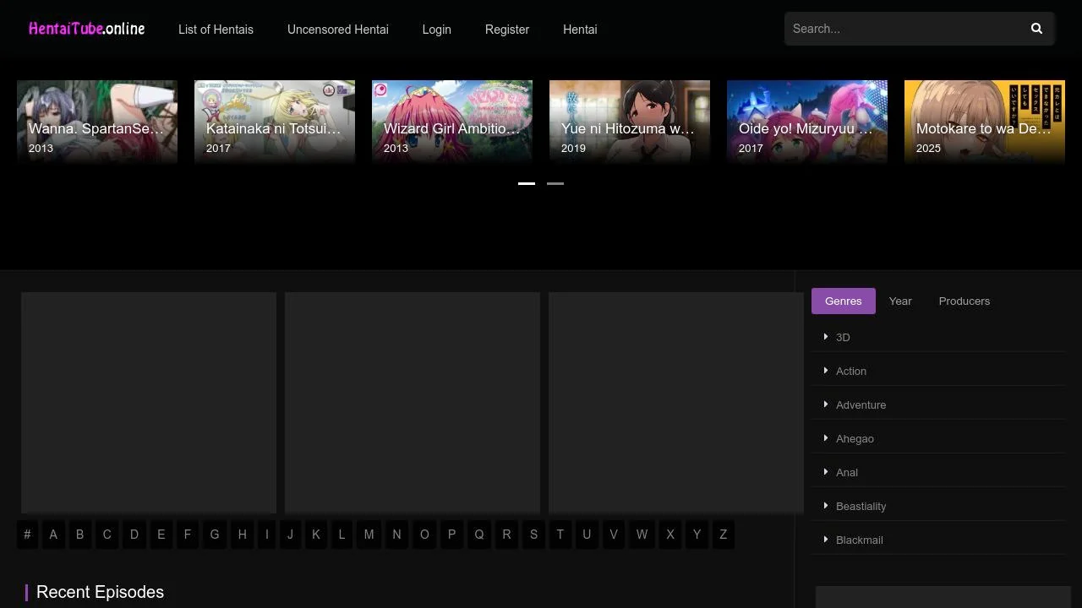
Task: Click the HentaiTube.online logo
Action: coord(86,28)
